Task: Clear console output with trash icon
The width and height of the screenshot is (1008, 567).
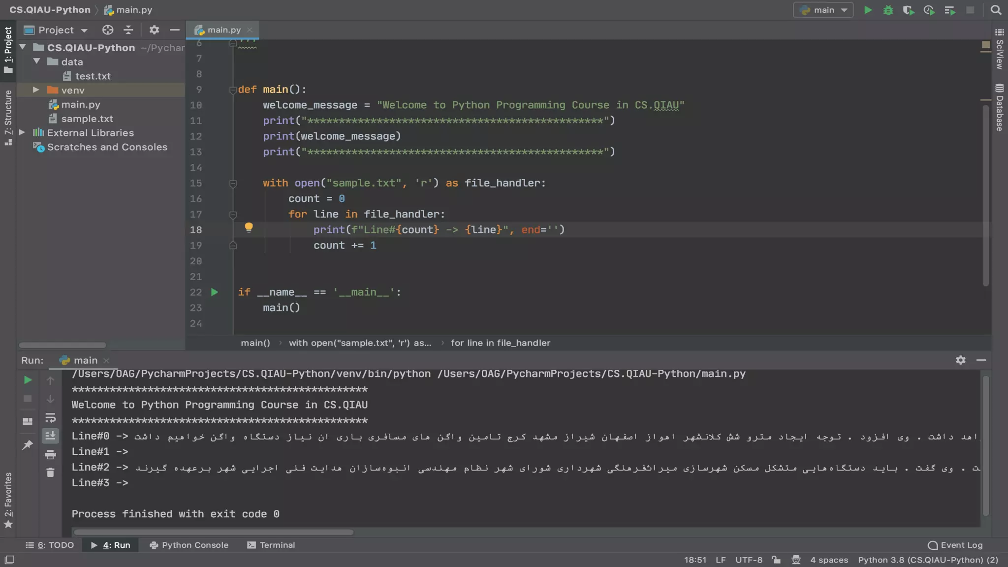Action: (x=50, y=472)
